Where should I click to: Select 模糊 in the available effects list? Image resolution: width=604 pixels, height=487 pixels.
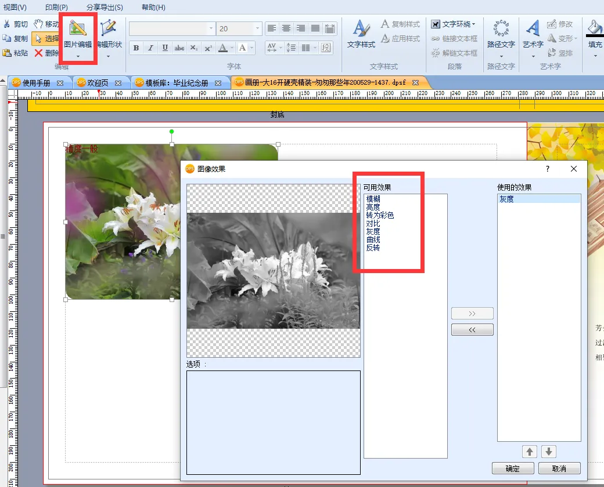click(x=373, y=199)
